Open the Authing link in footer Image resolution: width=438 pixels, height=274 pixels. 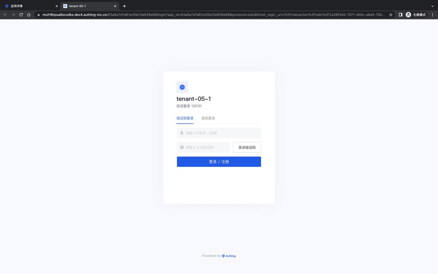click(x=229, y=256)
